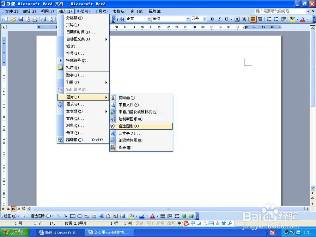Click the insert picture icon on drawing toolbar

tap(122, 216)
